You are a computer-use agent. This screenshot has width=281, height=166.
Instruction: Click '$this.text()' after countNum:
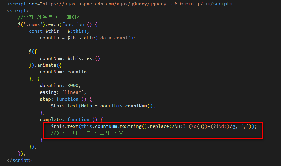tap(84, 58)
